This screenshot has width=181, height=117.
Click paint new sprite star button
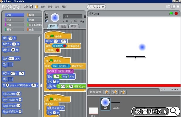[107, 92]
